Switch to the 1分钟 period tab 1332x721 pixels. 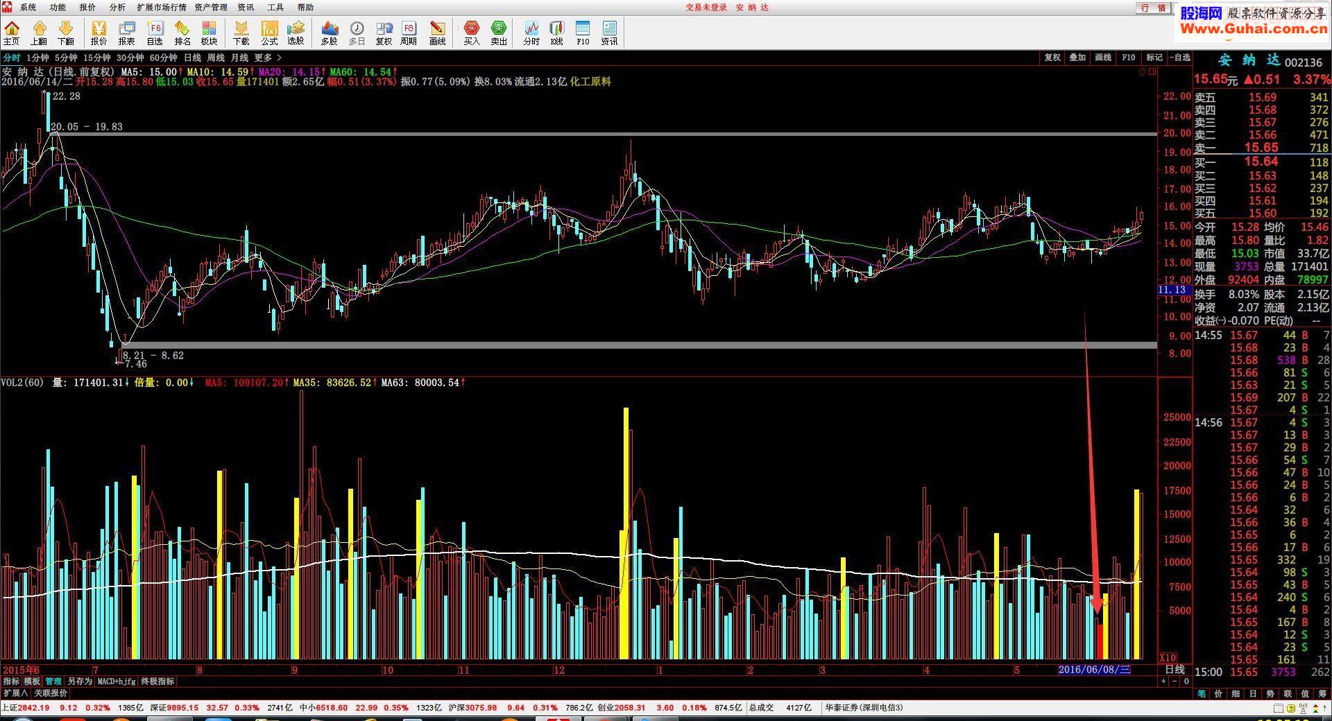tap(37, 58)
